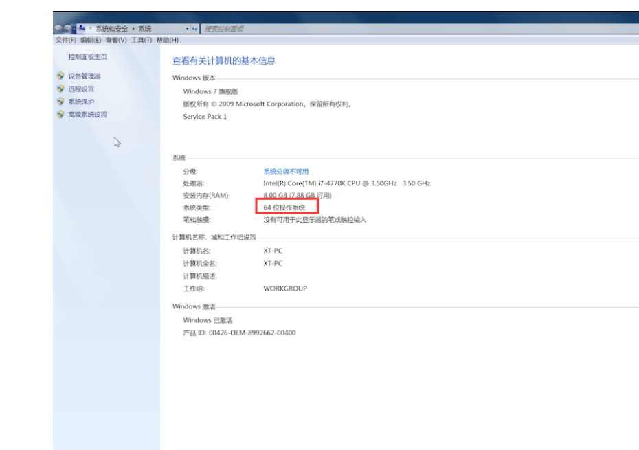Open the 编辑(E) menu
The width and height of the screenshot is (639, 450).
click(90, 41)
